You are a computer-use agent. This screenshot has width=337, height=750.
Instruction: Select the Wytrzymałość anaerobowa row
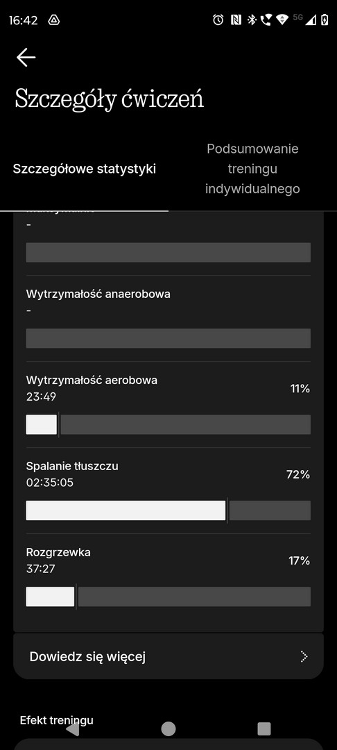168,319
